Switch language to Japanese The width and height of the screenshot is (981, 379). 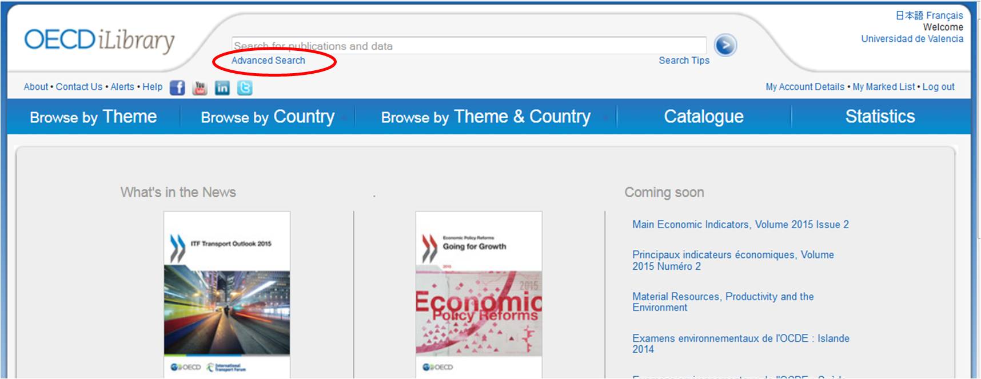pos(910,15)
